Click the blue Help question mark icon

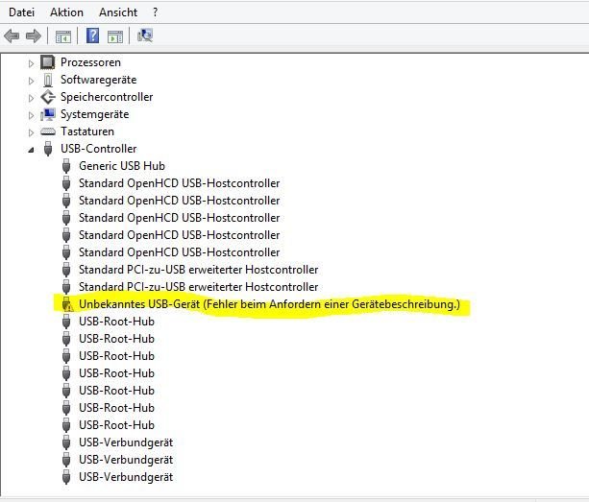click(x=93, y=36)
